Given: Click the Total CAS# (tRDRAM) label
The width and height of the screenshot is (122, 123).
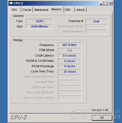Looking at the screenshot, I should [40, 93].
